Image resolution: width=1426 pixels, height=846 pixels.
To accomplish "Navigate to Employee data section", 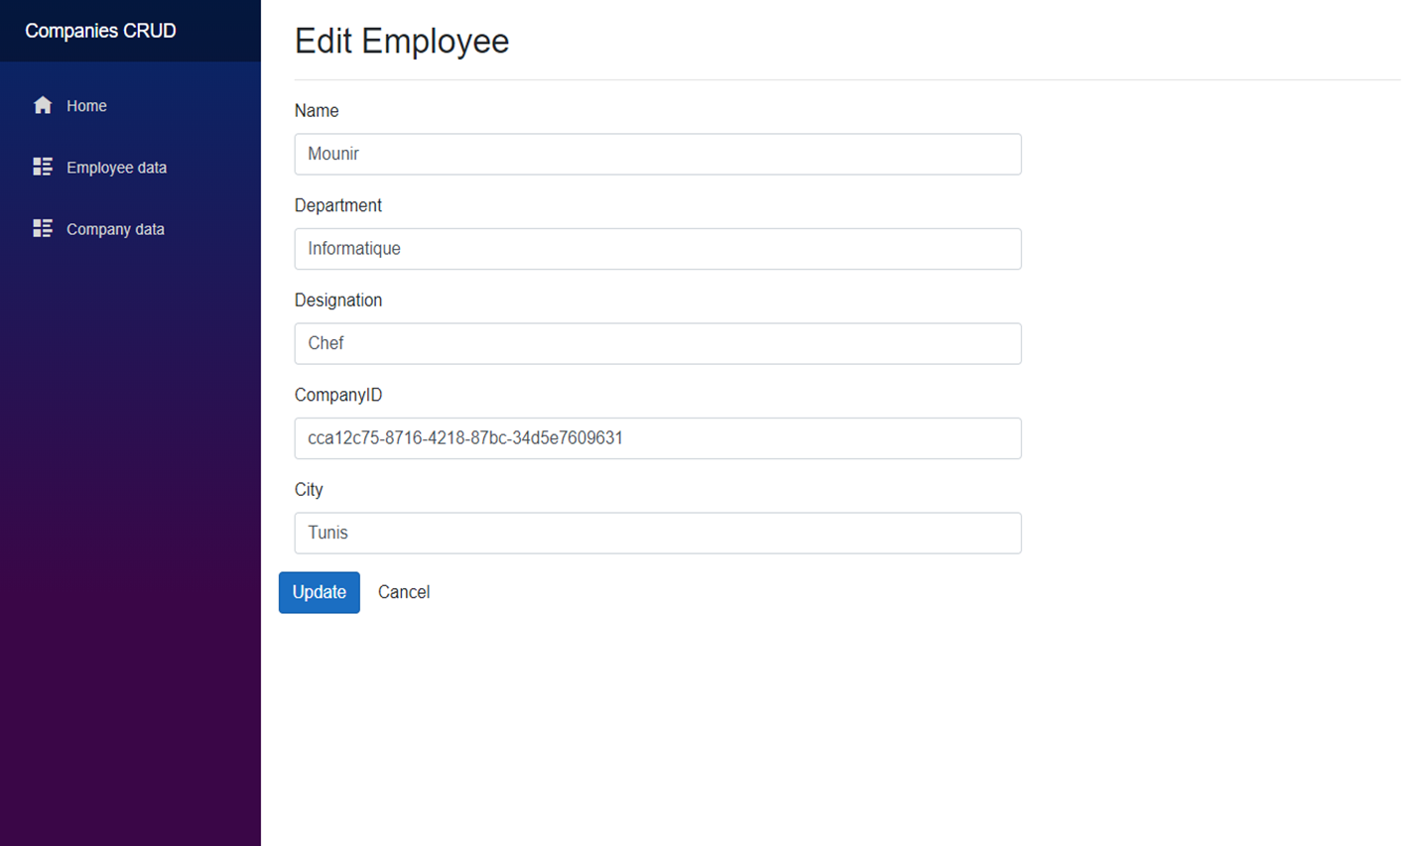I will [116, 167].
